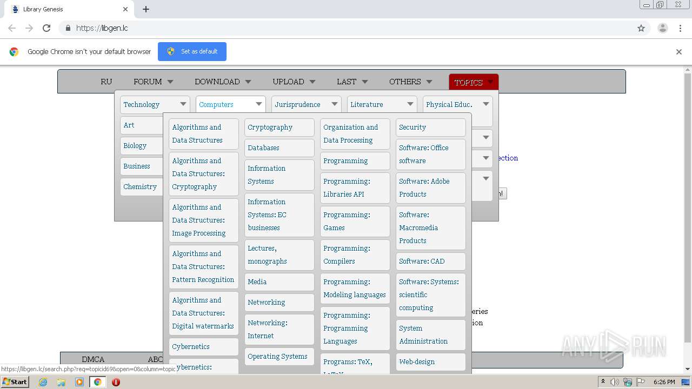Select Lectures, monographs subtopic

coord(280,254)
